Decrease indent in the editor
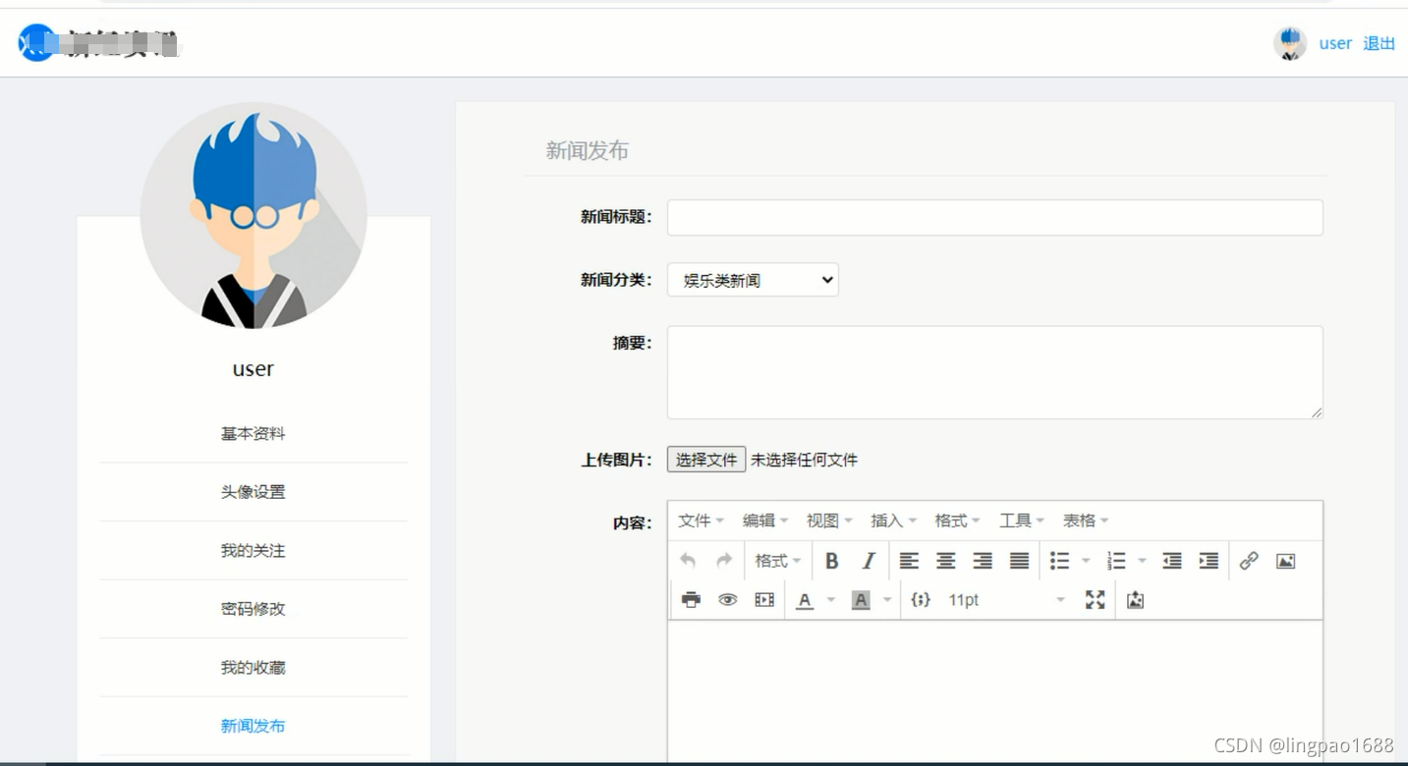1408x766 pixels. pos(1172,561)
